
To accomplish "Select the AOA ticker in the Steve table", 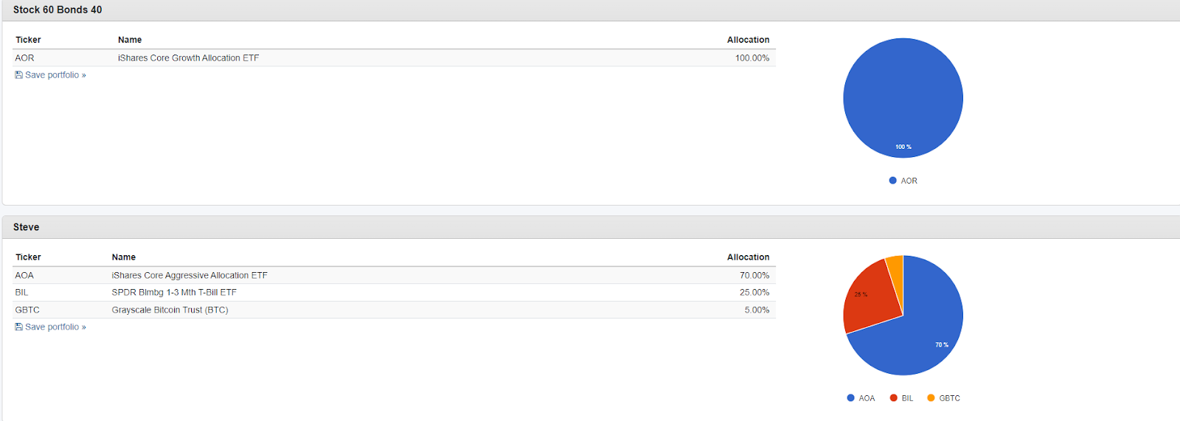I will (24, 276).
